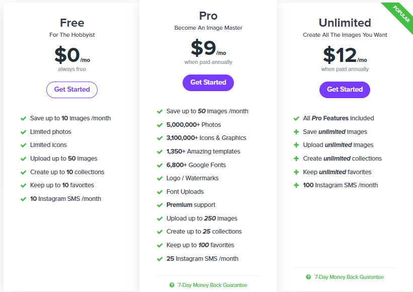Click the checkmark beside Font Uploads

[159, 191]
